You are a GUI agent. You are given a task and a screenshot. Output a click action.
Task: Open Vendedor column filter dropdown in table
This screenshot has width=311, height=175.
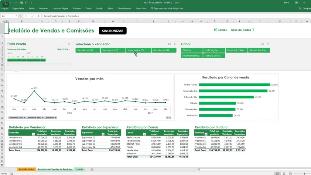coord(33,134)
